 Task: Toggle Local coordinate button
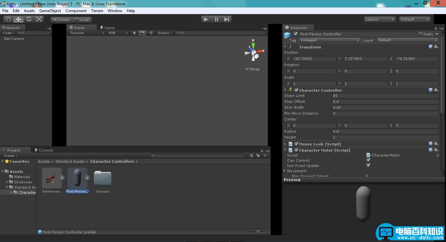click(82, 20)
